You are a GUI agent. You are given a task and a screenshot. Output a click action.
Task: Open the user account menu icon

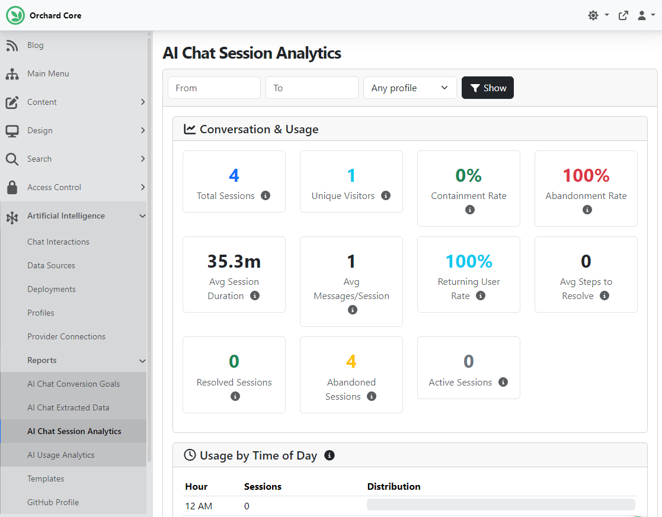click(x=642, y=15)
